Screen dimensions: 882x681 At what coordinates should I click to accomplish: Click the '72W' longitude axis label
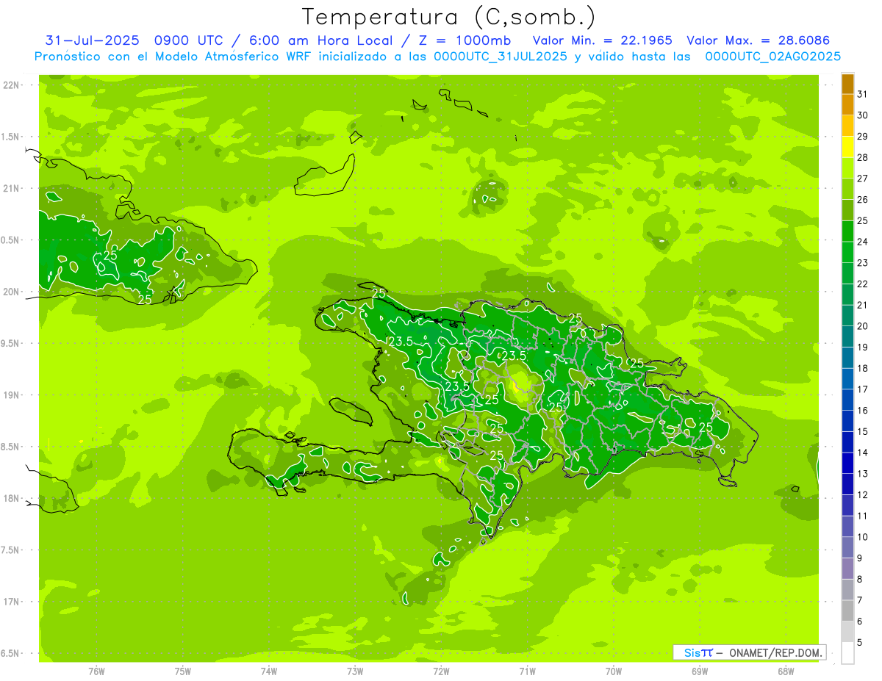coord(441,671)
